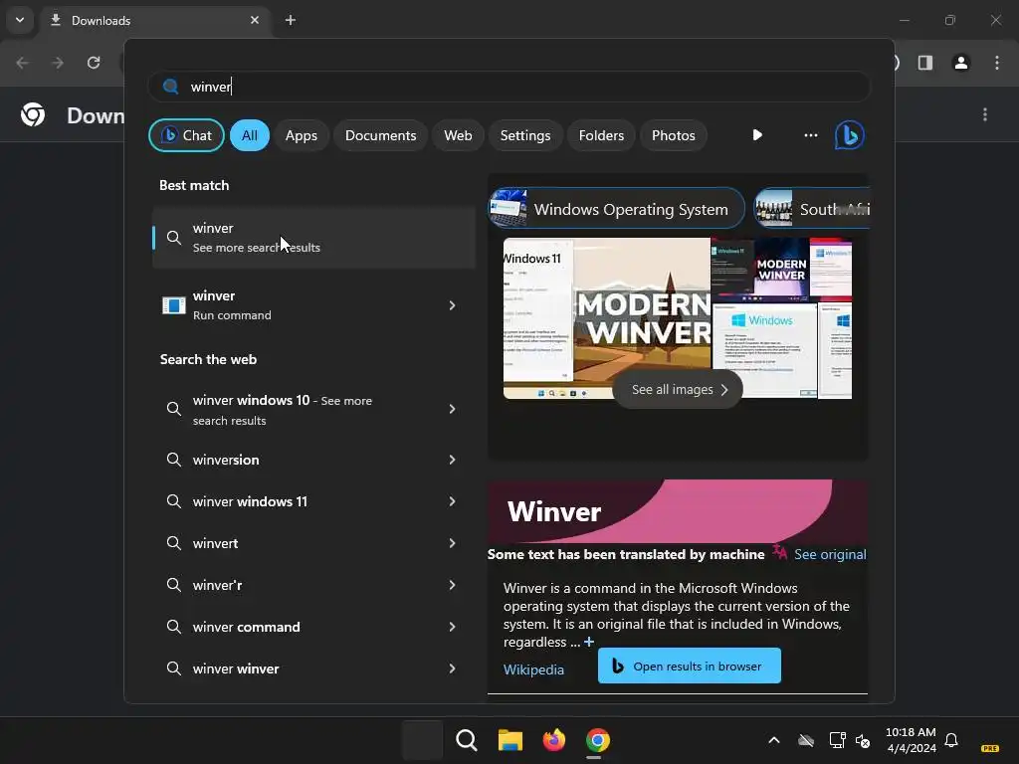Launch Firefox from the taskbar

553,740
